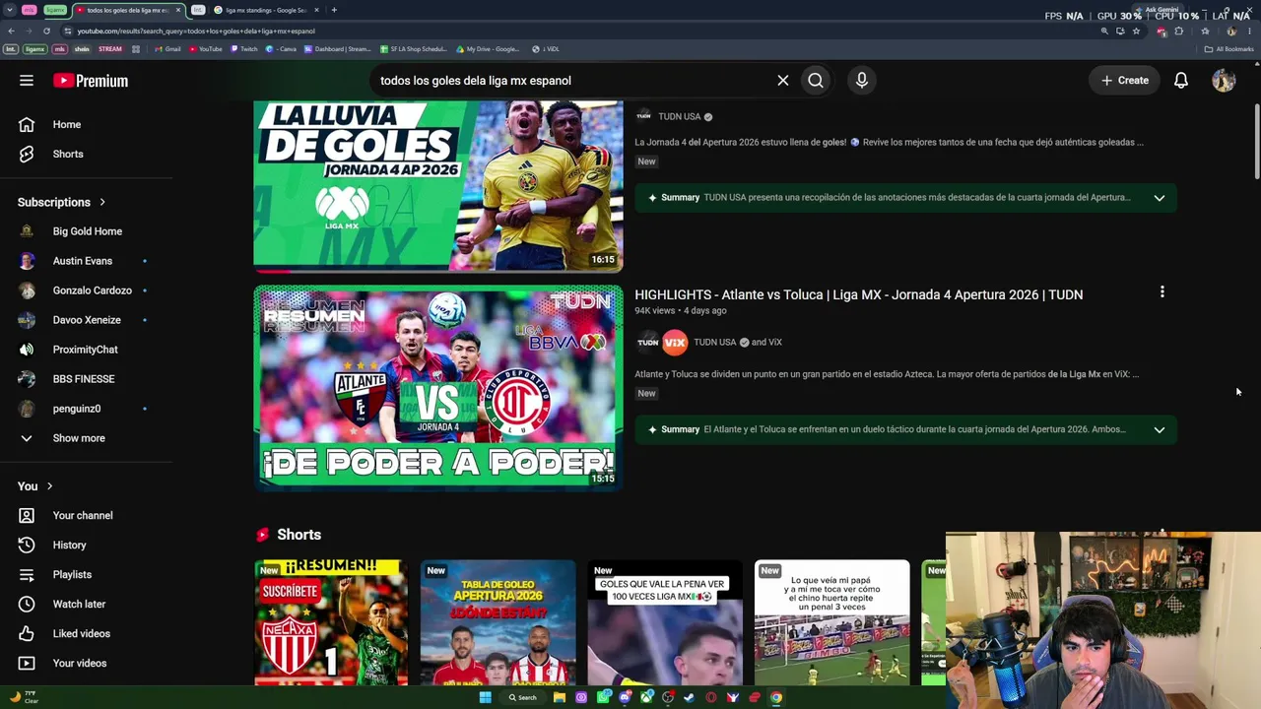Viewport: 1261px width, 709px height.
Task: Reload the page in the browser
Action: (x=46, y=31)
